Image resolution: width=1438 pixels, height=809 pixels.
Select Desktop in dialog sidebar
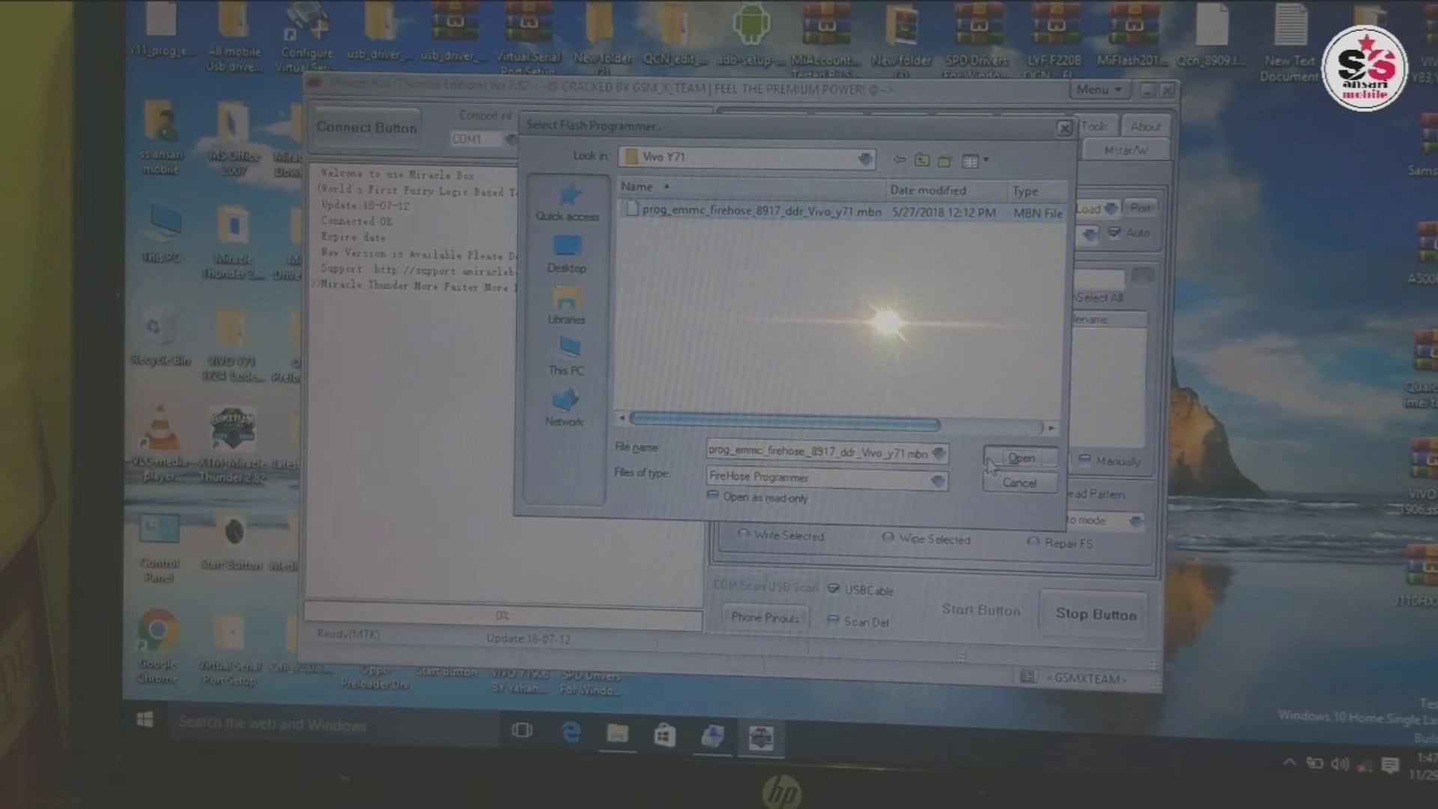click(x=566, y=254)
